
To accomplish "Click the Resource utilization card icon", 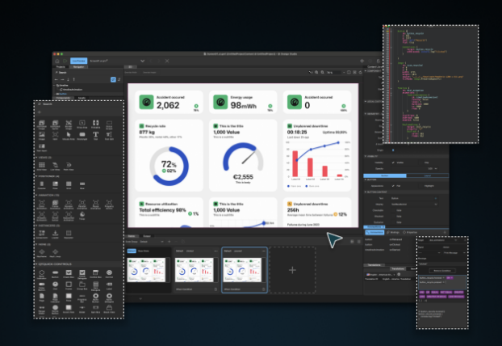I will point(142,203).
